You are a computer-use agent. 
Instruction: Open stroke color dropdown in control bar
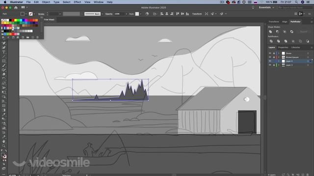(34, 14)
